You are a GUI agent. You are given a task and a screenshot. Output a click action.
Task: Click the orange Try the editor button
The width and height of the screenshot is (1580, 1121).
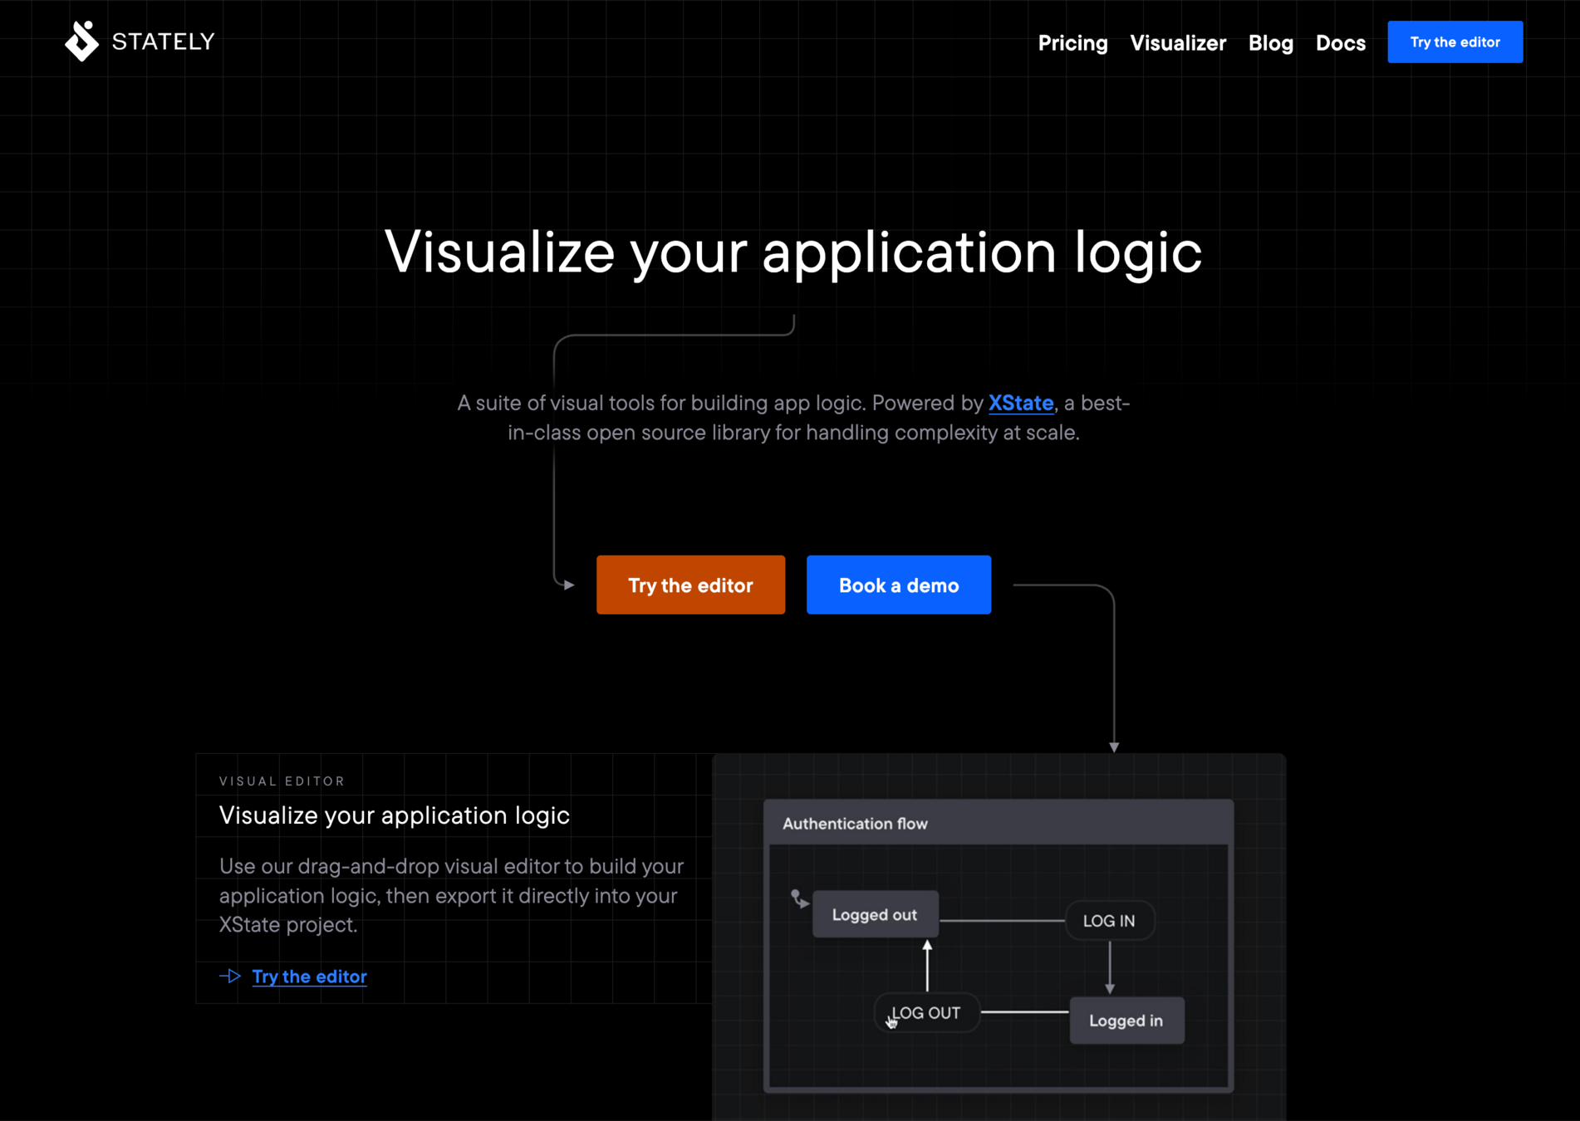690,585
